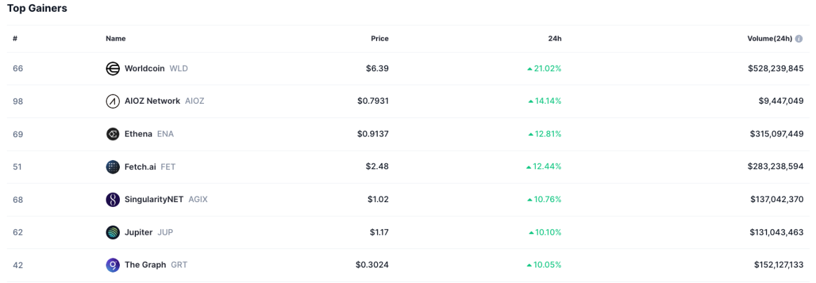The image size is (816, 283).
Task: Sort by Volume(24h) column header
Action: click(x=769, y=38)
